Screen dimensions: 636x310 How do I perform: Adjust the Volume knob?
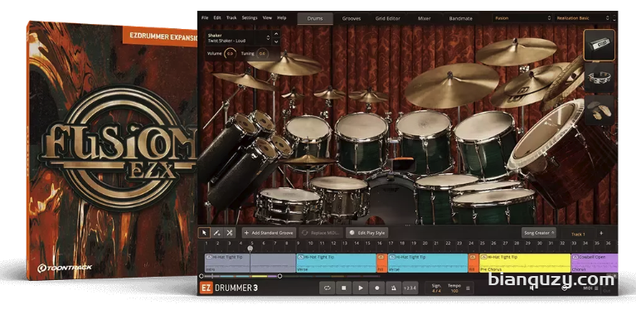230,54
